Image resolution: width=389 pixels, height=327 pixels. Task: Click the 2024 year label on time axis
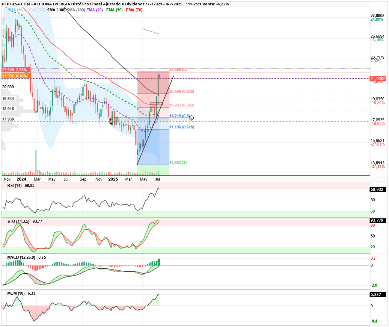pyautogui.click(x=21, y=179)
